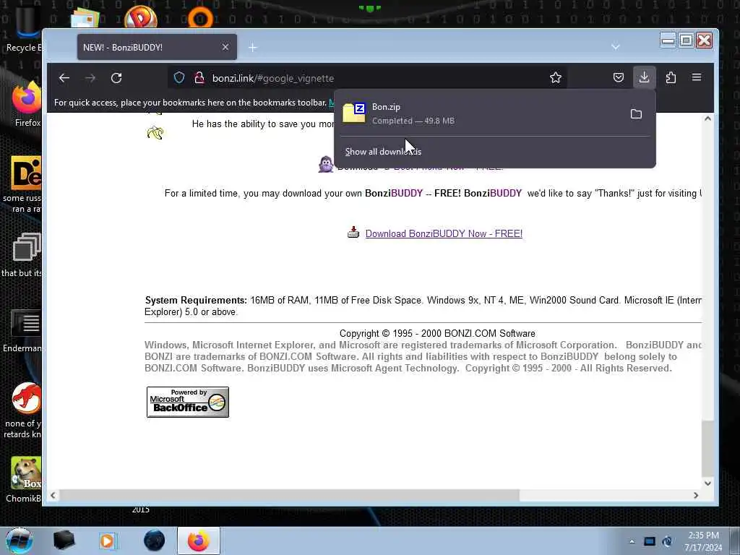740x555 pixels.
Task: Open the tracking protection shield
Action: pyautogui.click(x=179, y=78)
